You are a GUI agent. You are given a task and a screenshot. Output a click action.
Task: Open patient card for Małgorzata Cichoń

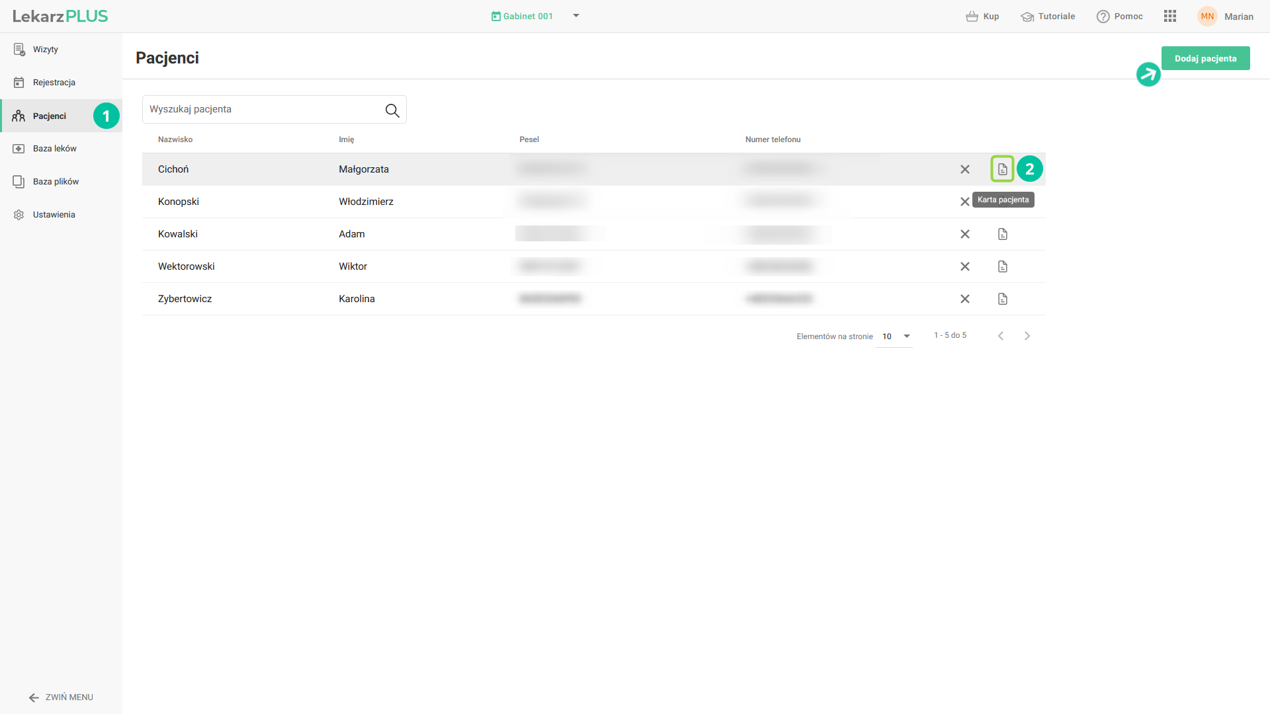[x=1002, y=169]
